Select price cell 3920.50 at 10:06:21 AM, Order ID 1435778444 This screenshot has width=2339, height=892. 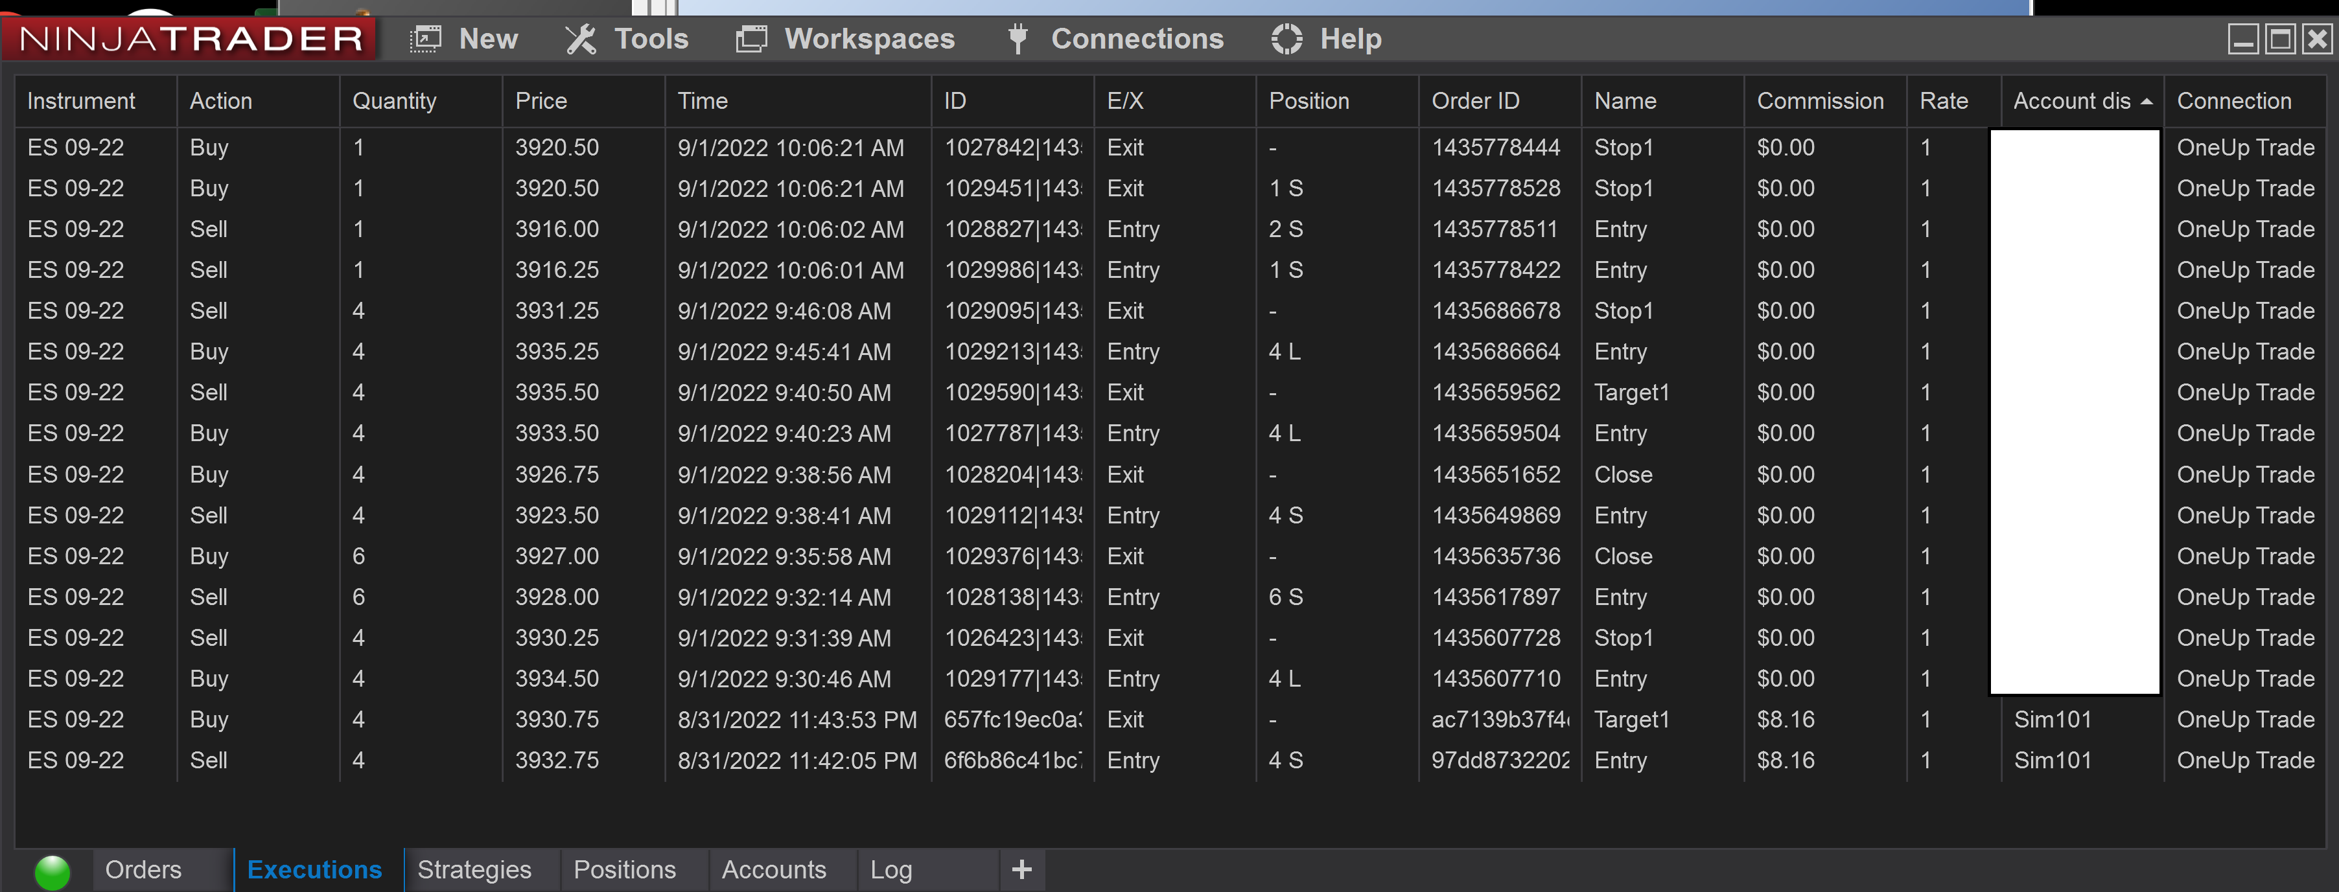point(557,147)
